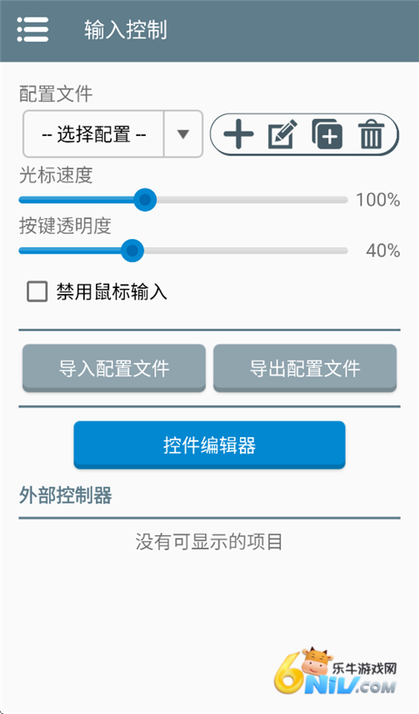Click the 导出配置文件 button
419x714 pixels.
(305, 368)
